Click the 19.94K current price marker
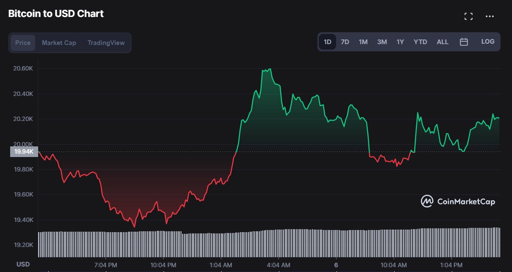This screenshot has height=272, width=512. pos(24,151)
